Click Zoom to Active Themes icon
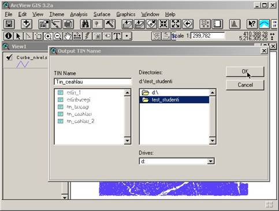Screen dimensions: 279x211 [x=139, y=24]
